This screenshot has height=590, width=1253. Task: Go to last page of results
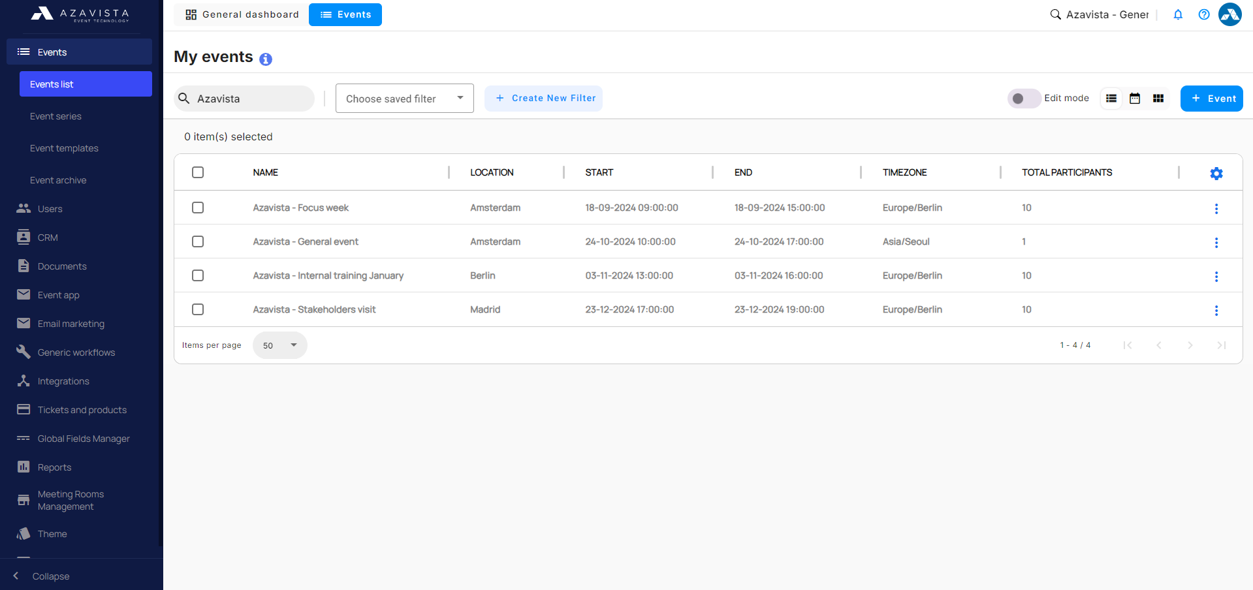[1222, 345]
